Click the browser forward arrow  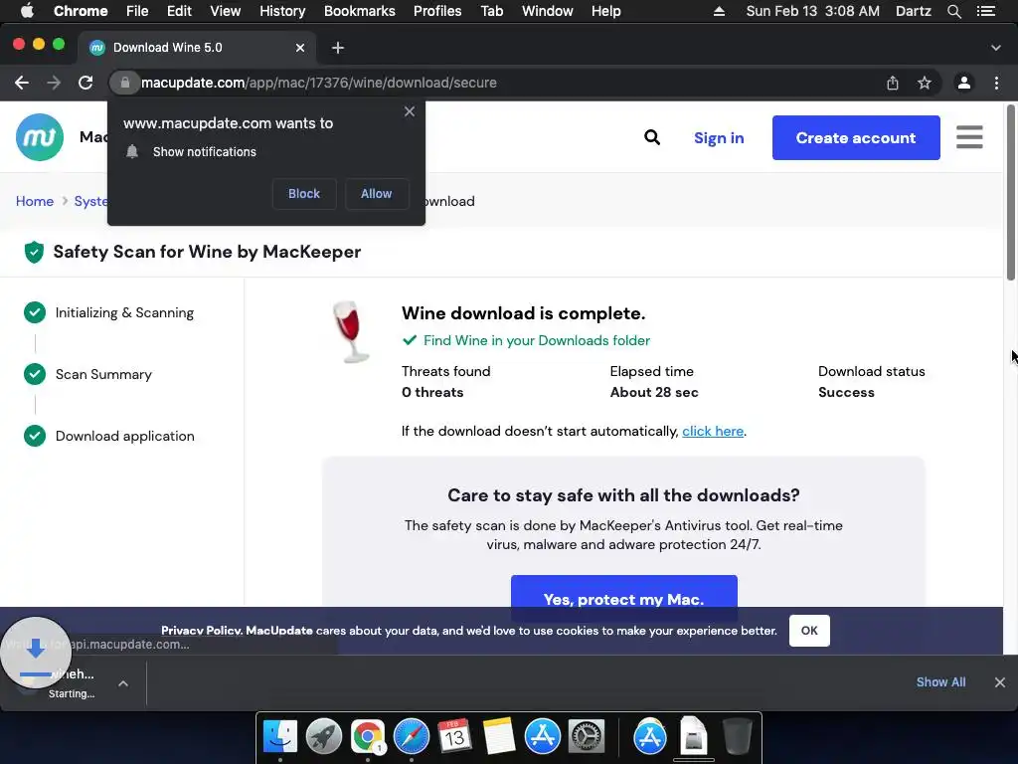tap(54, 83)
